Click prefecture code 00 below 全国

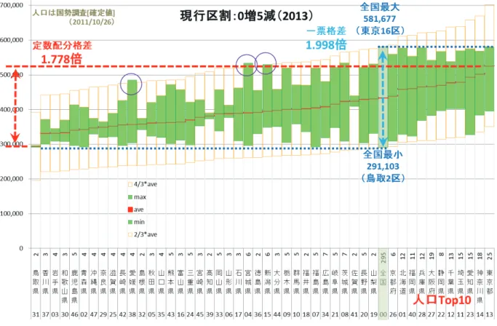coord(383,314)
